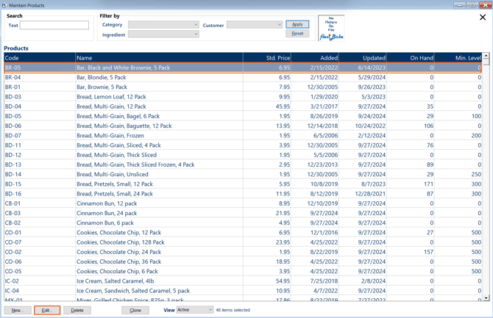
Task: Focus the Search Text input field
Action: pyautogui.click(x=54, y=26)
